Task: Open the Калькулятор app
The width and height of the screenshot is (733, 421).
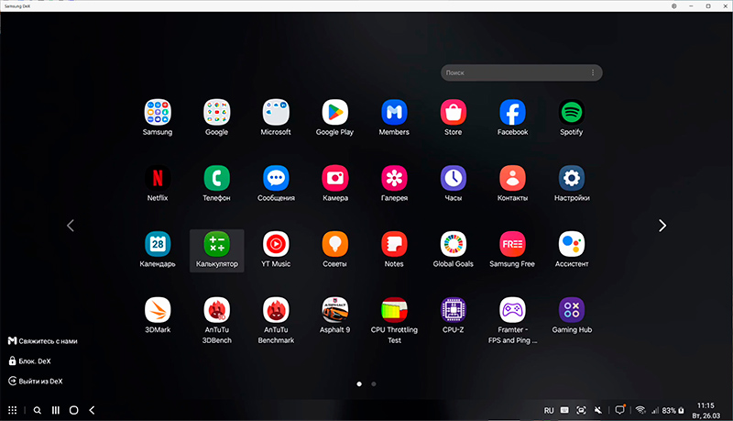Action: [216, 244]
